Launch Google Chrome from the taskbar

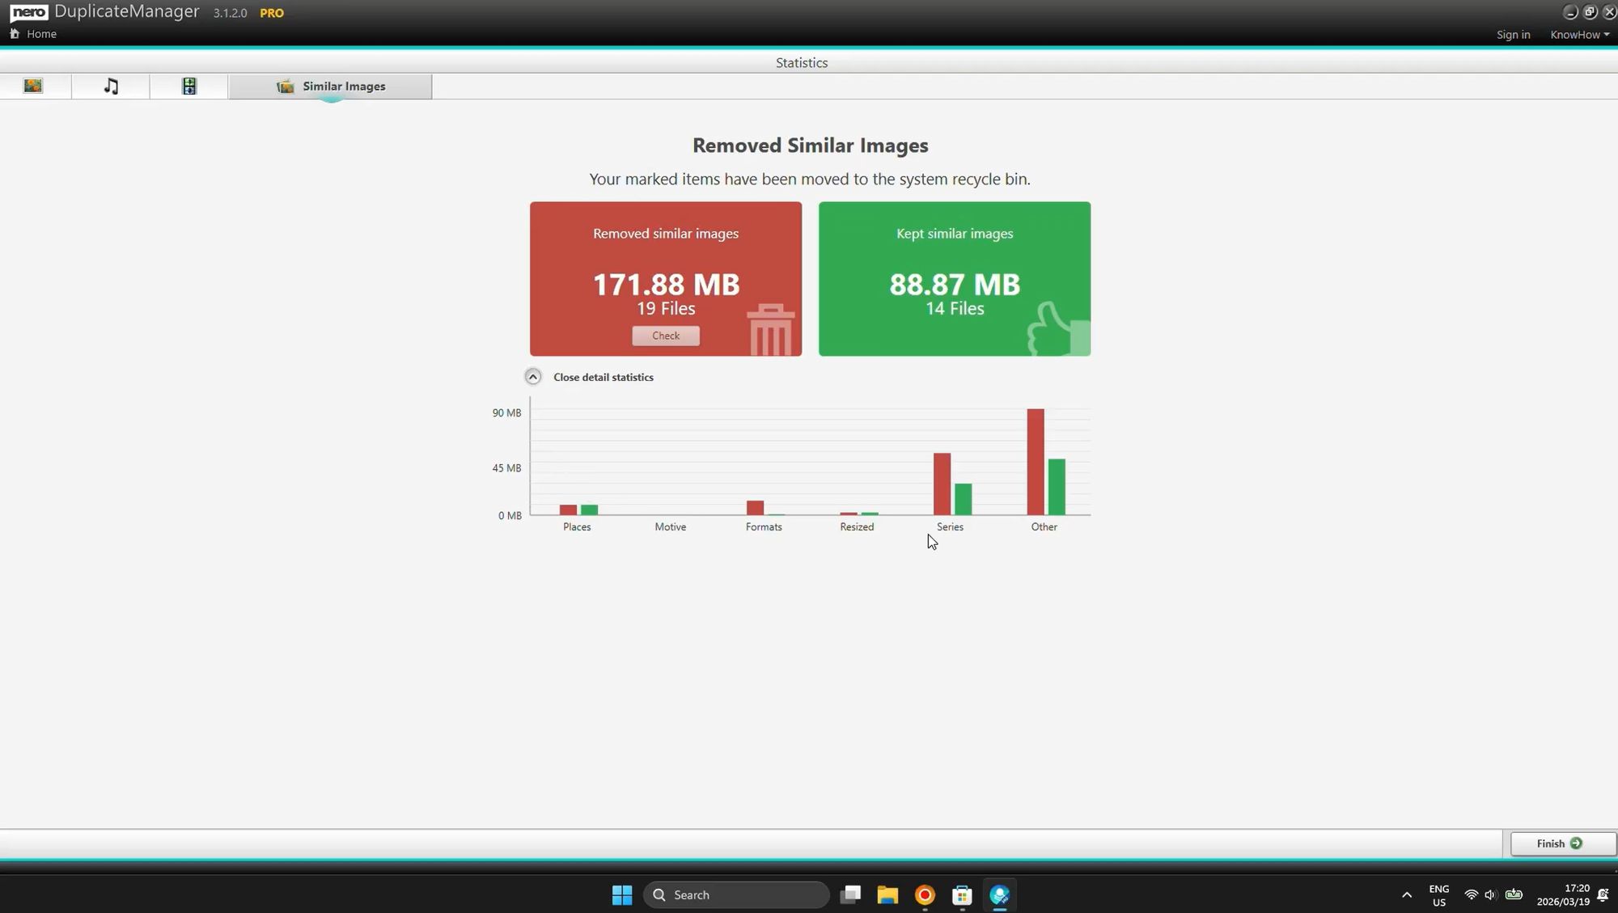point(923,894)
